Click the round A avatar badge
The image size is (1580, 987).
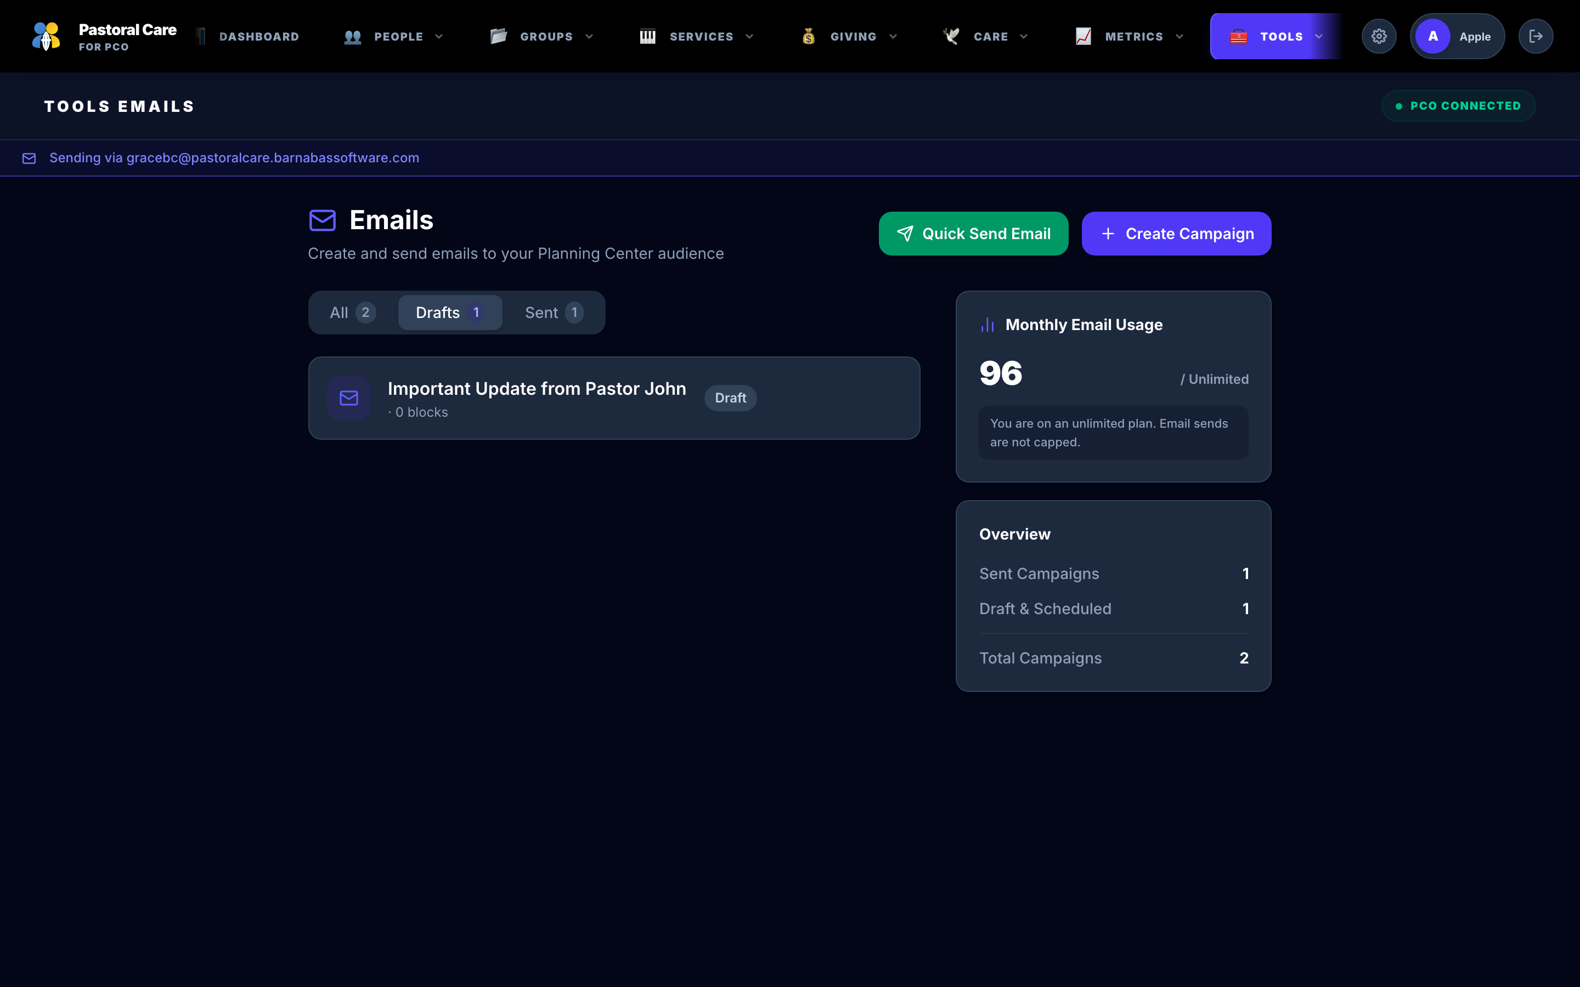pos(1433,37)
